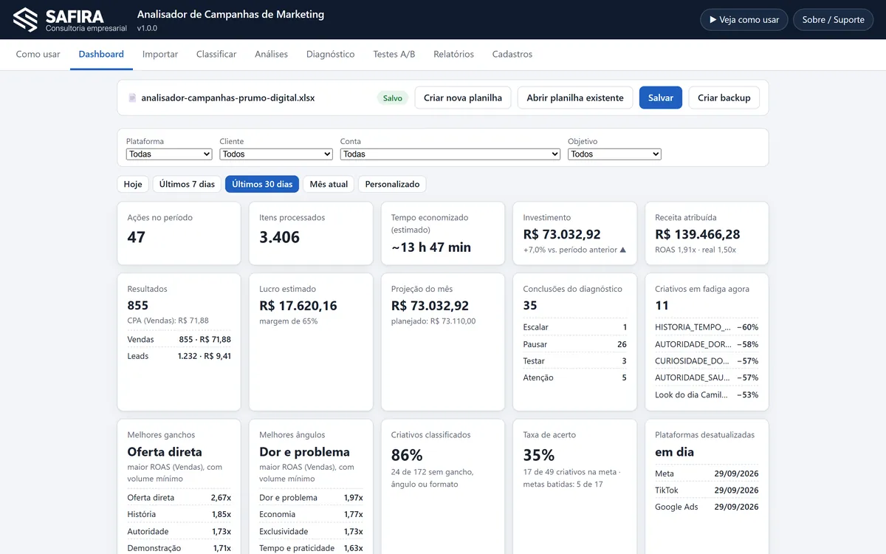886x554 pixels.
Task: Click the Criativos classificados 86% value
Action: [x=407, y=455]
